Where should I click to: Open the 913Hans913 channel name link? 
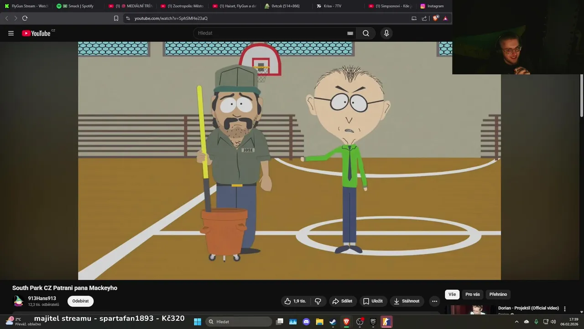(42, 298)
